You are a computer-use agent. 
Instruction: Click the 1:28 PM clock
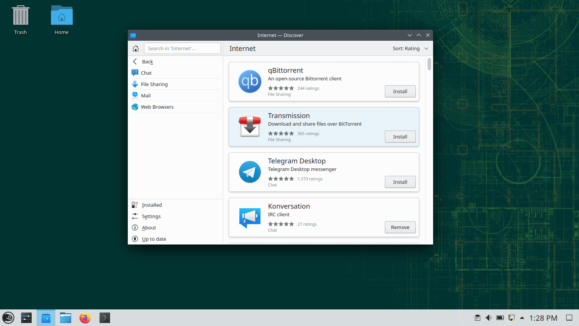pos(543,318)
